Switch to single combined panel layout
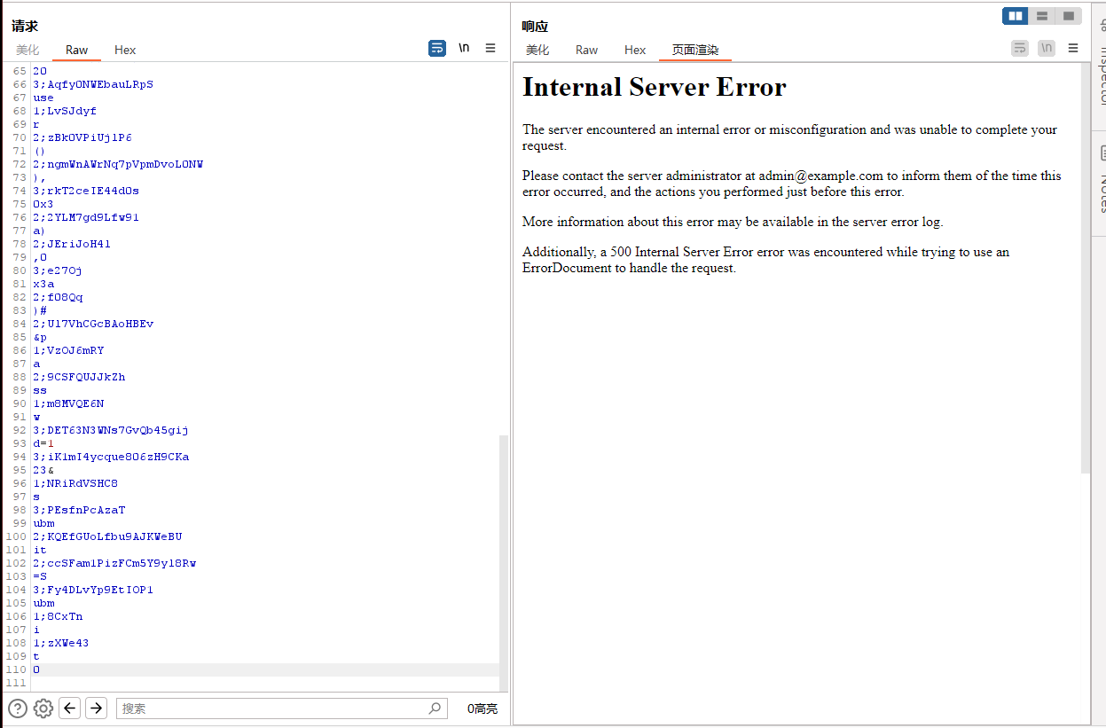The height and width of the screenshot is (728, 1106). (x=1069, y=16)
